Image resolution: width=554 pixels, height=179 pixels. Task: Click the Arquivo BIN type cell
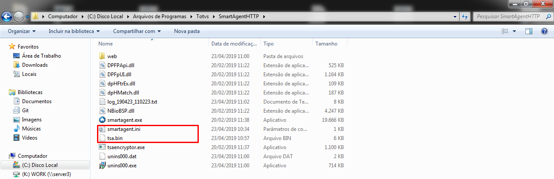(x=278, y=138)
